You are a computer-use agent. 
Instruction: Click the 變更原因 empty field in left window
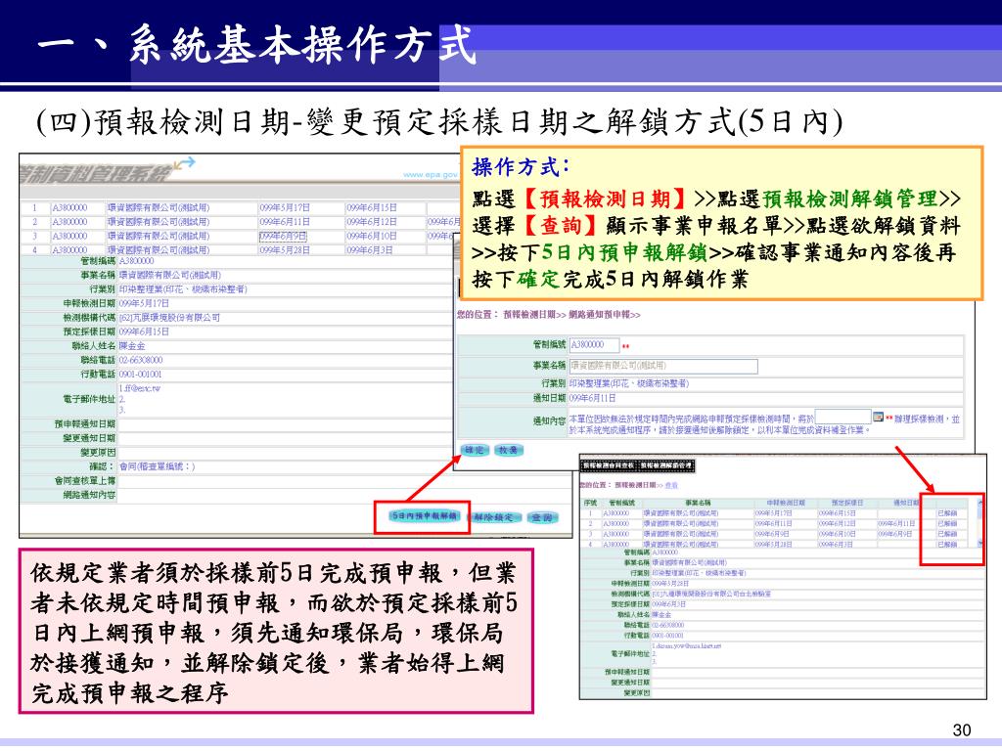point(285,453)
